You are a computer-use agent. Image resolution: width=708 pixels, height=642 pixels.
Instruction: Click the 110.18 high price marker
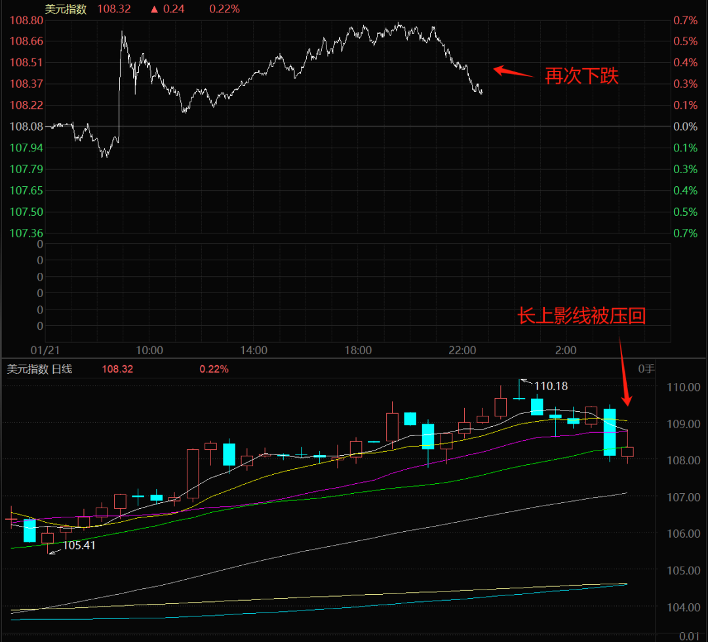click(551, 386)
